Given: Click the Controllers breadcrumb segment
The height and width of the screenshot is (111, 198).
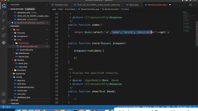Looking at the screenshot, I should pyautogui.click(x=70, y=9).
